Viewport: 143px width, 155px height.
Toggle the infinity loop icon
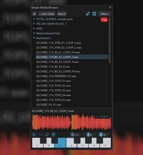(x=41, y=135)
